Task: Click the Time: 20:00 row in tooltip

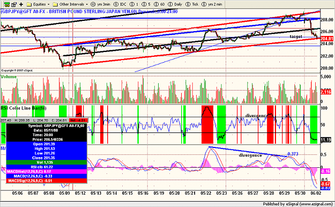Action: [47, 135]
